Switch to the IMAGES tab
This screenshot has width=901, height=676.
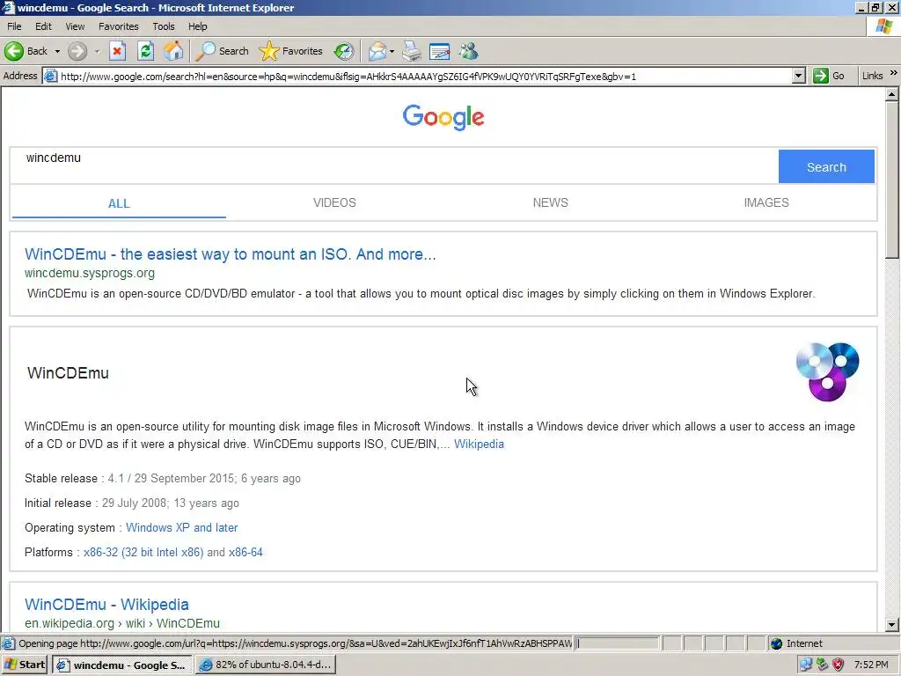(766, 203)
